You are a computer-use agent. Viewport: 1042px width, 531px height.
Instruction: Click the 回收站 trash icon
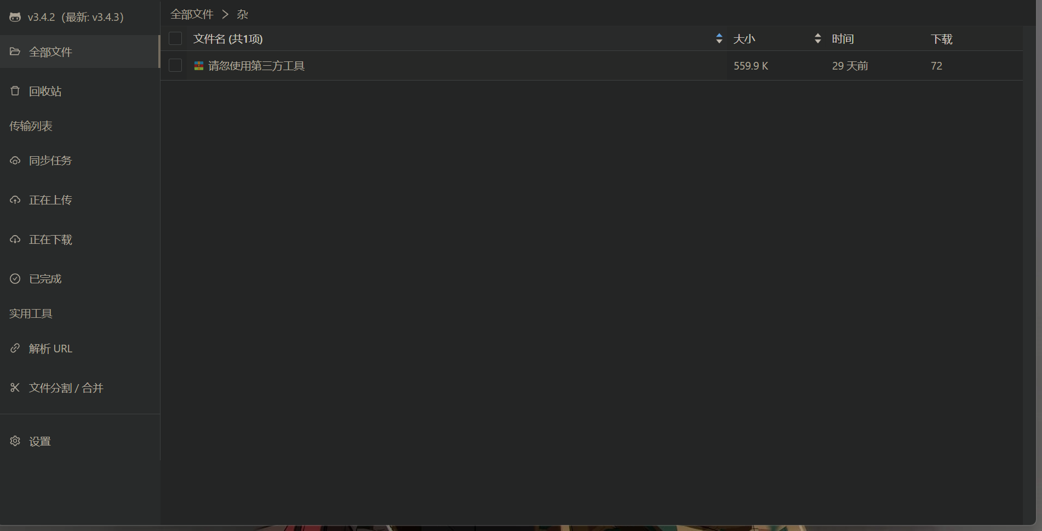pyautogui.click(x=15, y=91)
